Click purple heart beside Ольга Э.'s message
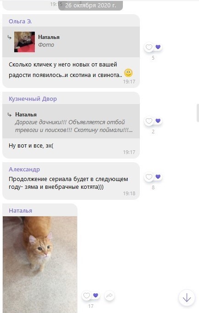The height and width of the screenshot is (313, 199). [158, 47]
